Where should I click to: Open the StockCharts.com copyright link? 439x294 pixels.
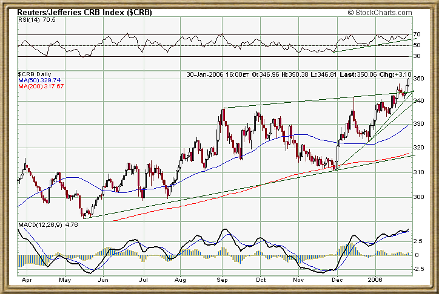(x=385, y=12)
